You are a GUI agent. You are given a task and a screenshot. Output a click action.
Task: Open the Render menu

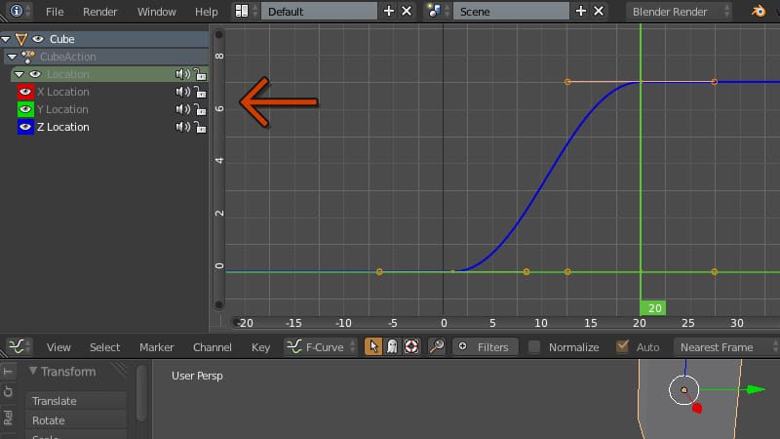pos(100,12)
